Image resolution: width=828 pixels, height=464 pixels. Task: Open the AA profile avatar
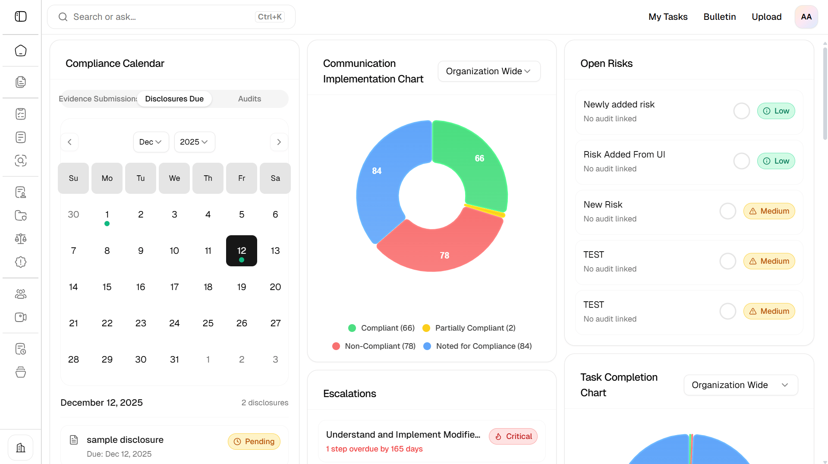(x=806, y=17)
